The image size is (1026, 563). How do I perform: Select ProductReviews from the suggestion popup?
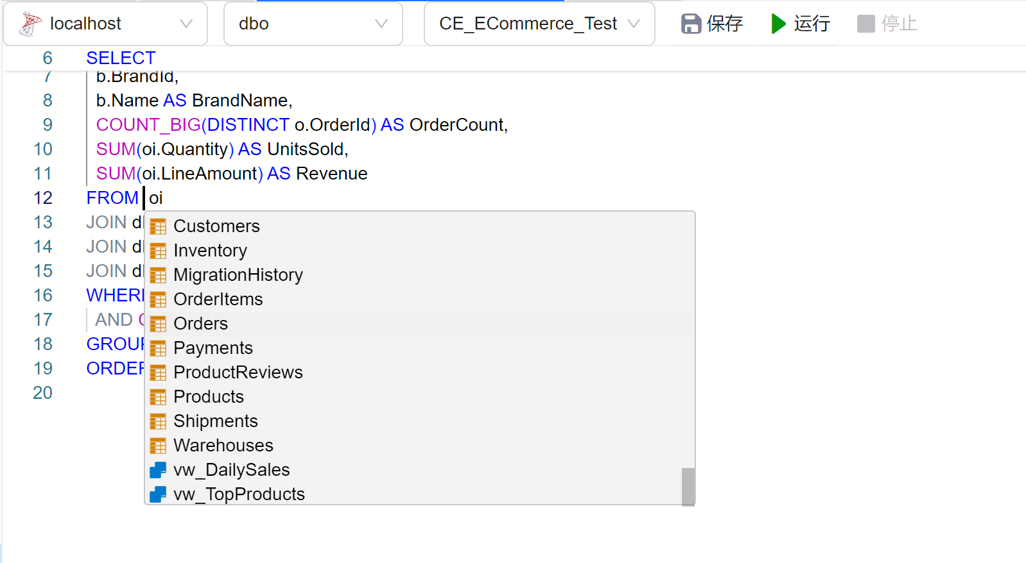point(238,373)
